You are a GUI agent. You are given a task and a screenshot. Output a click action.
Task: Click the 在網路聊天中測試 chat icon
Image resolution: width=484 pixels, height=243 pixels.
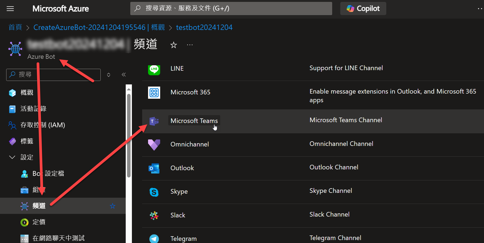(x=24, y=239)
